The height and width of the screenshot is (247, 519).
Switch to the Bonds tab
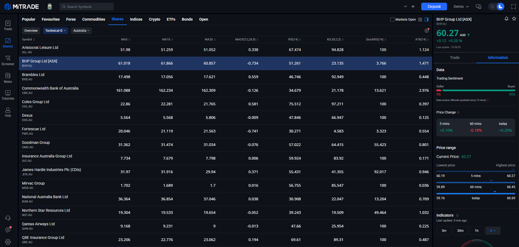tap(187, 19)
